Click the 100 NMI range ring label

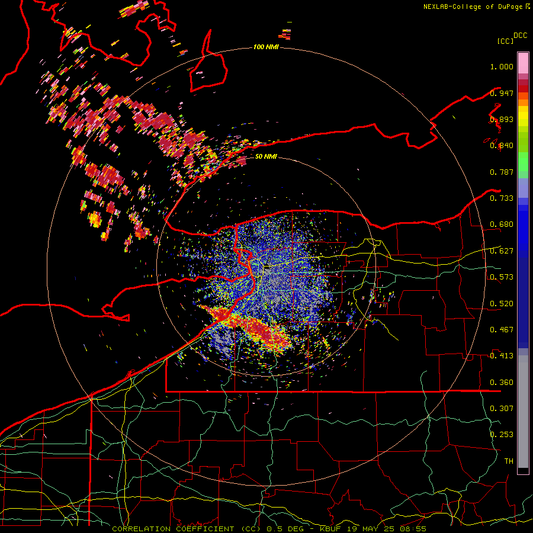[266, 47]
